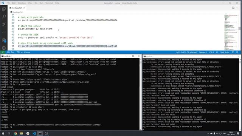242x136 pixels.
Task: Open the Windows Start menu
Action: pos(3,133)
